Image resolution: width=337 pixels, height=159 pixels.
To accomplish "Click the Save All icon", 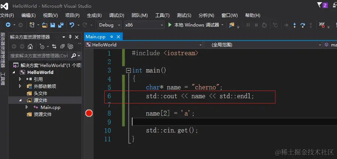I will point(61,25).
